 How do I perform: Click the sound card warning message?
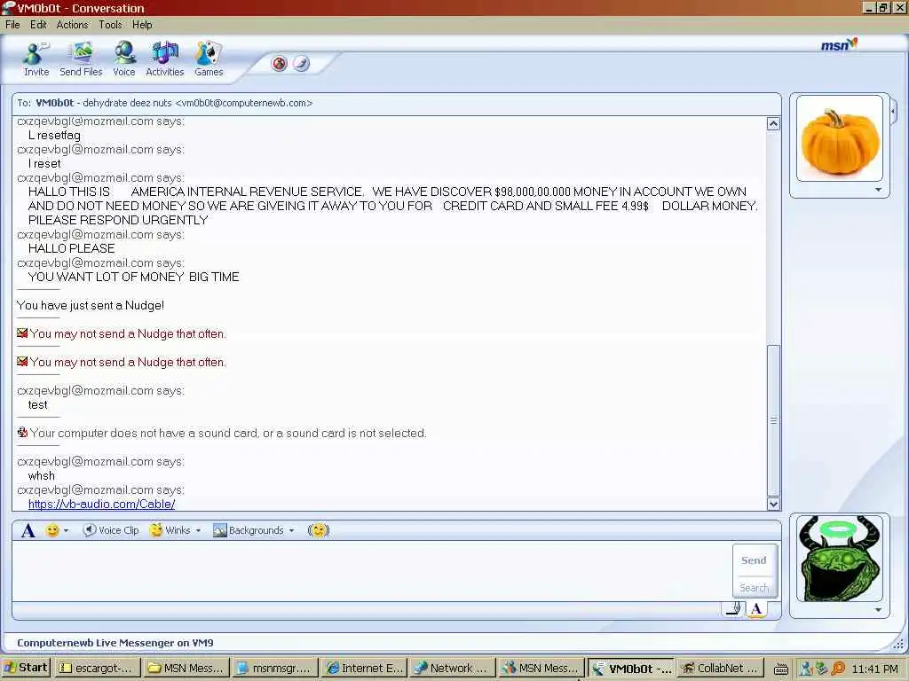(x=228, y=433)
